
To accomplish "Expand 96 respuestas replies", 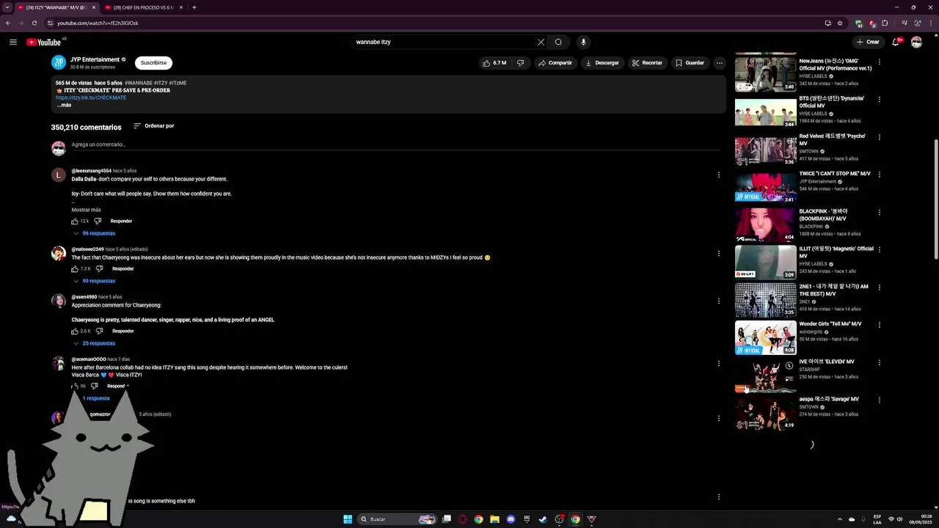I will [94, 233].
